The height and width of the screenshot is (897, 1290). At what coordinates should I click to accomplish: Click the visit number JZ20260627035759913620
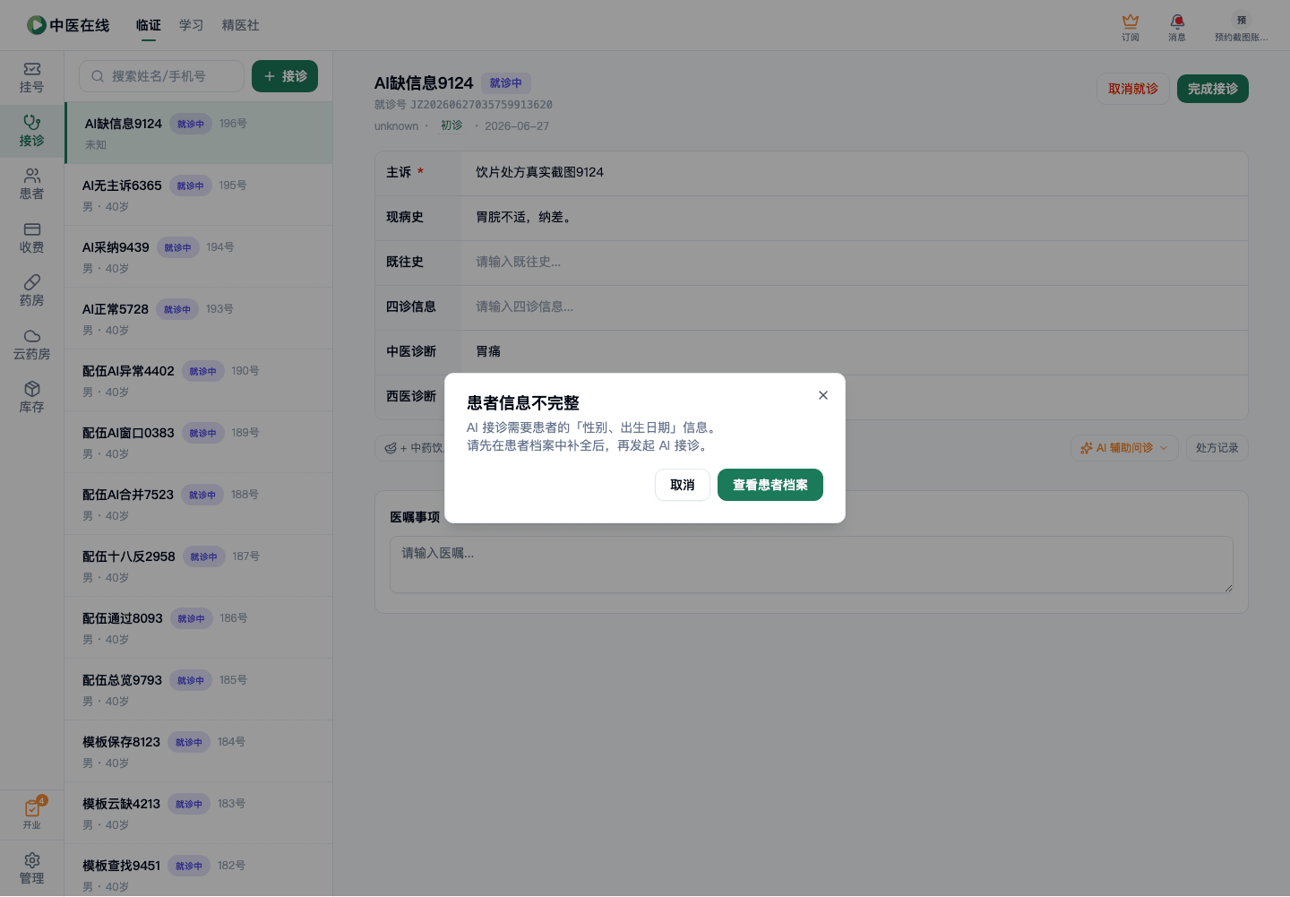[x=481, y=105]
